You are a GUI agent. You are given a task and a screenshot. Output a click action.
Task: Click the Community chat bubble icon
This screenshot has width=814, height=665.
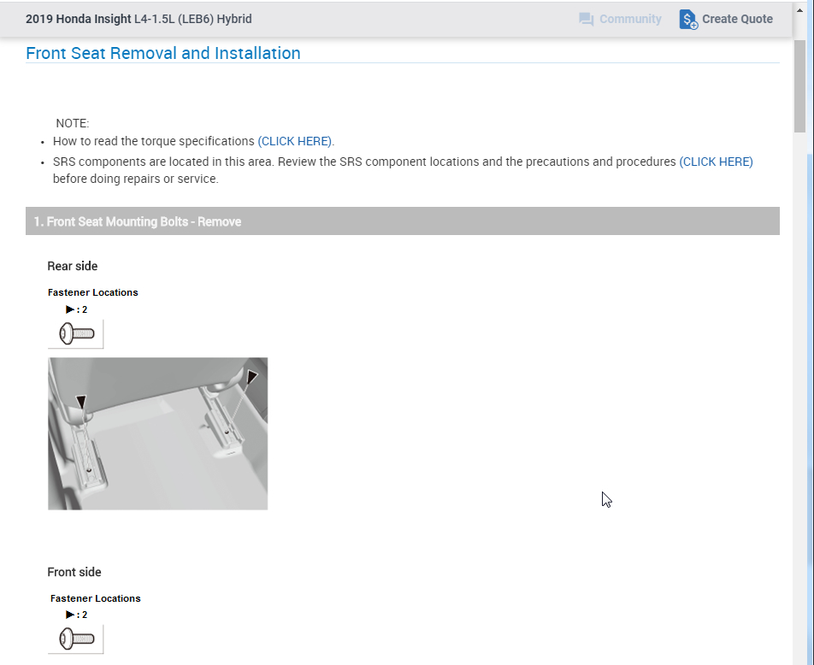(x=586, y=19)
